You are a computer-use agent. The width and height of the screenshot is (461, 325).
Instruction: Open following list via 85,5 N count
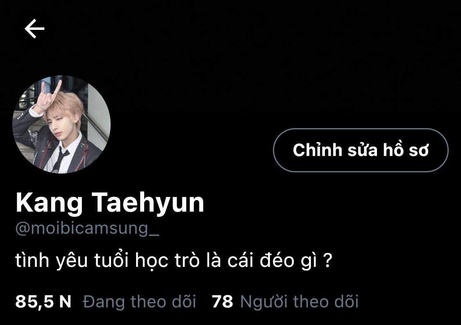tap(43, 302)
